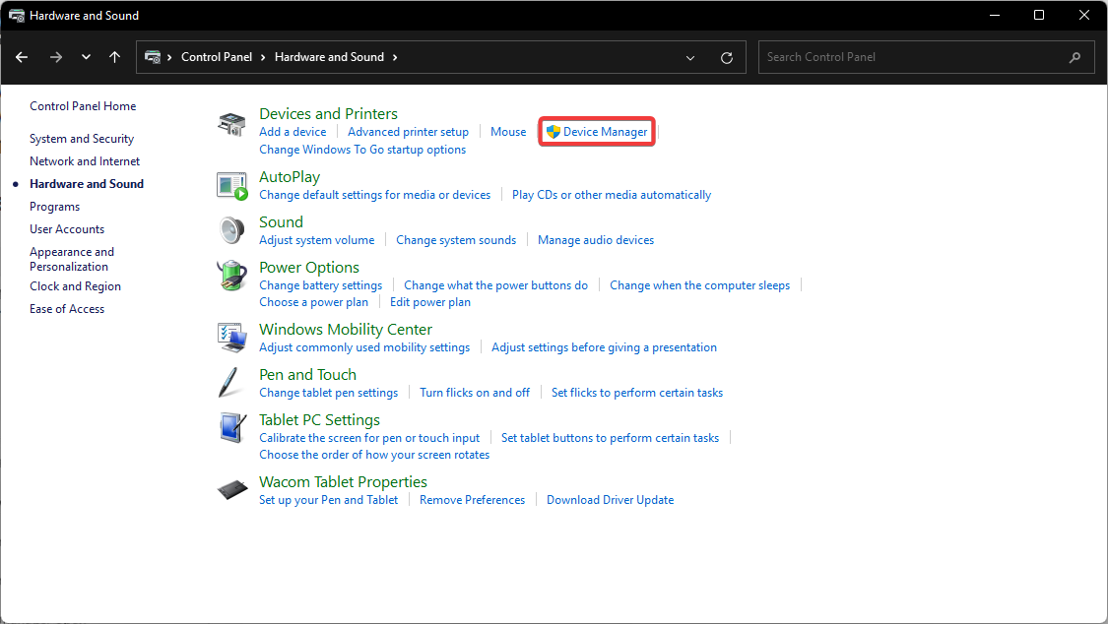Click the address bar Control Panel icon

[152, 57]
